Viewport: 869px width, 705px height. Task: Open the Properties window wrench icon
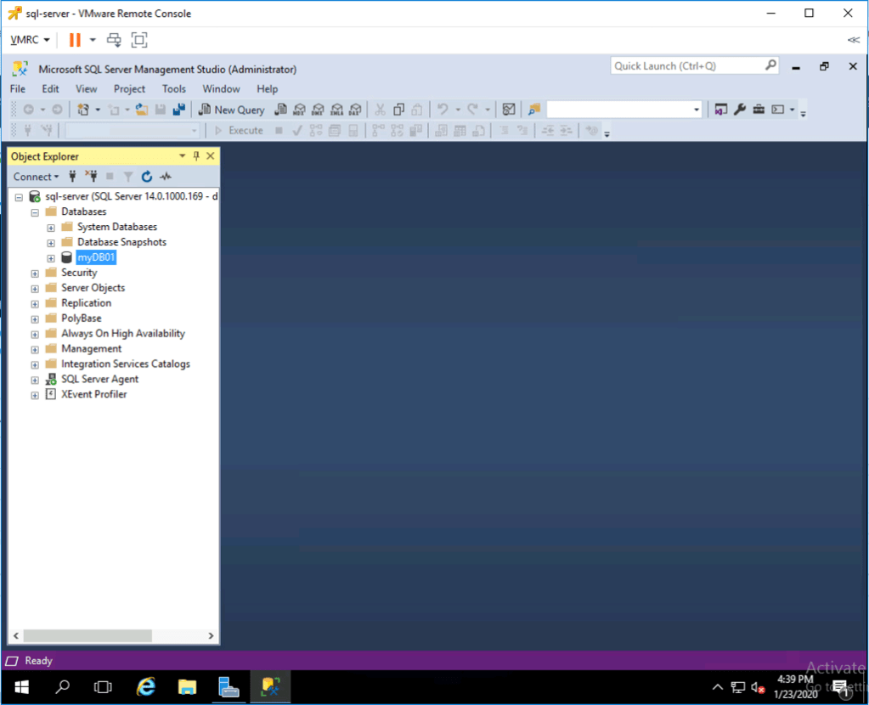[x=740, y=110]
